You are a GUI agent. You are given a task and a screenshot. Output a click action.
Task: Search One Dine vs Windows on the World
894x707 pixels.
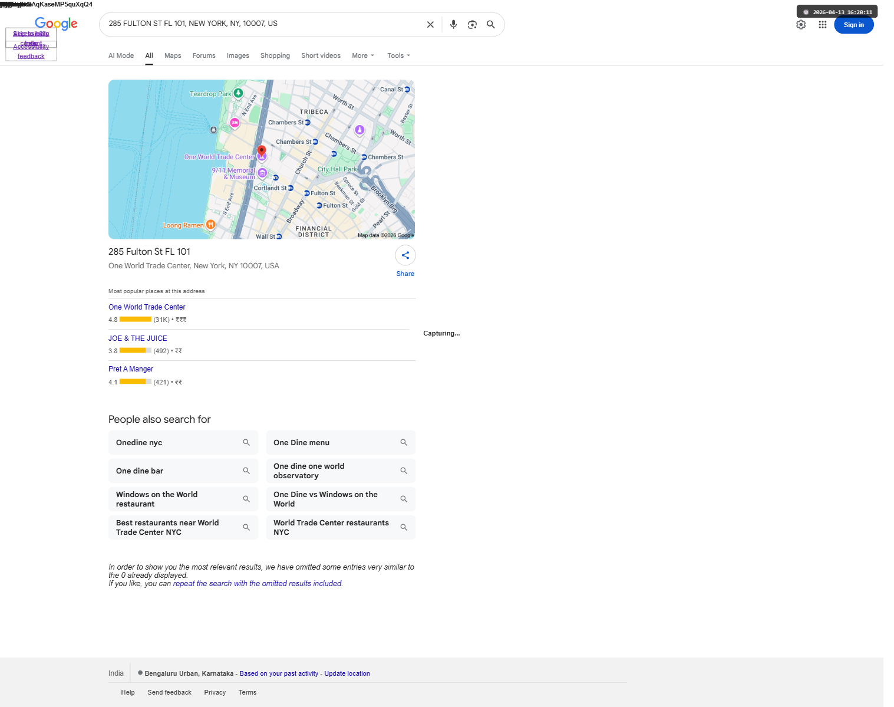[341, 499]
